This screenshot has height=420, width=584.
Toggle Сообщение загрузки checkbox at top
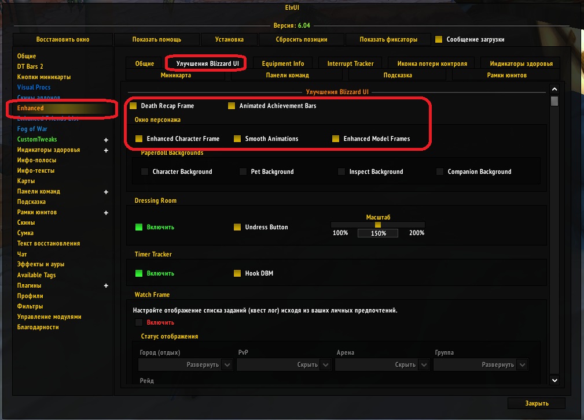pos(439,40)
